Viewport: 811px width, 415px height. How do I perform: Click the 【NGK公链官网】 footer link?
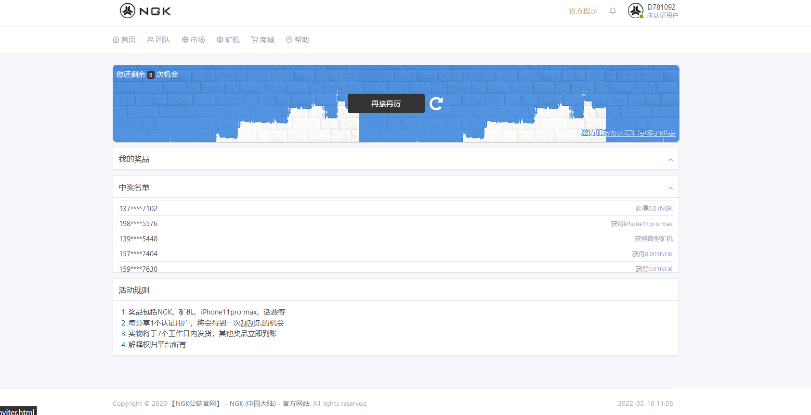(x=196, y=403)
